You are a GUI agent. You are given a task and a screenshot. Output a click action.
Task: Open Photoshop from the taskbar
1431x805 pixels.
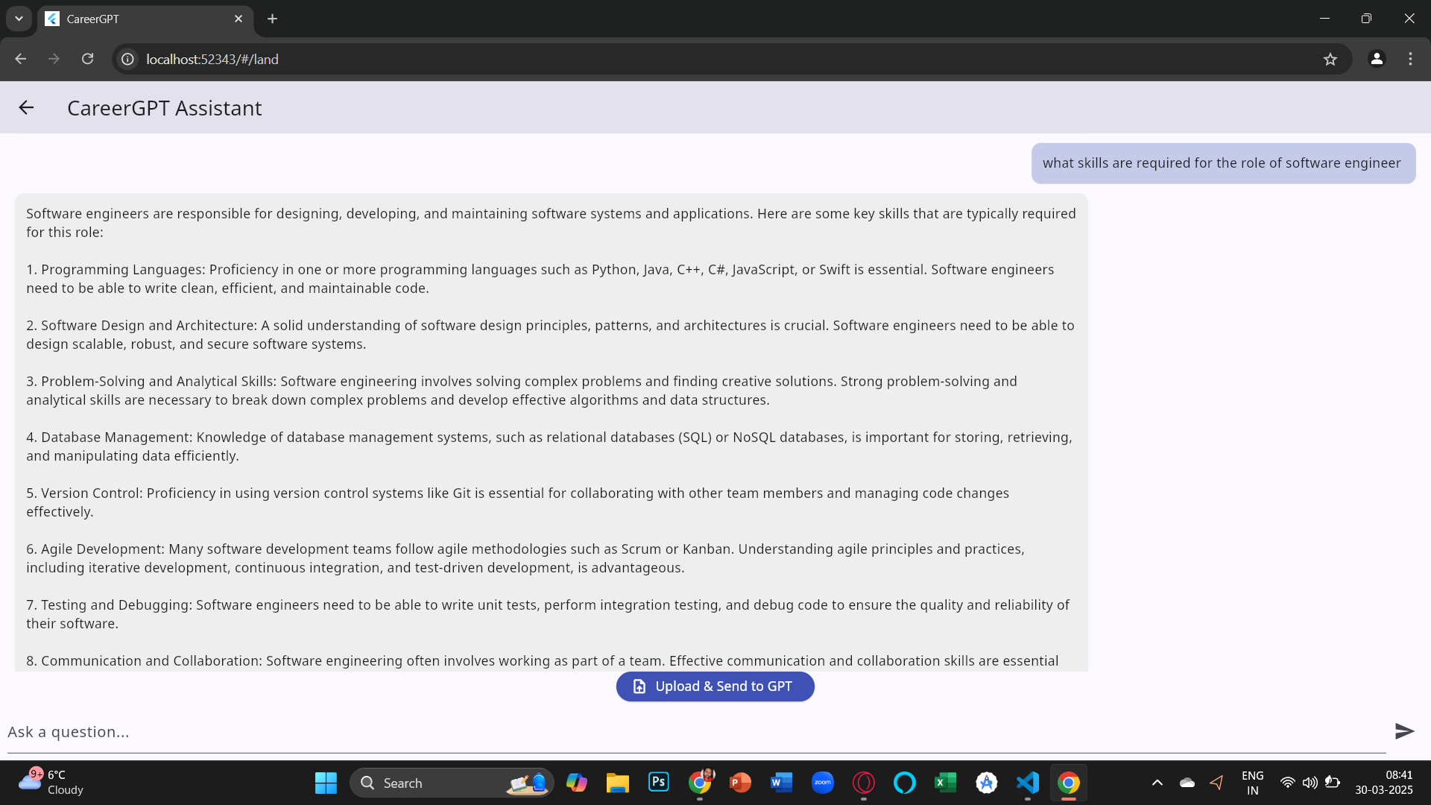659,783
